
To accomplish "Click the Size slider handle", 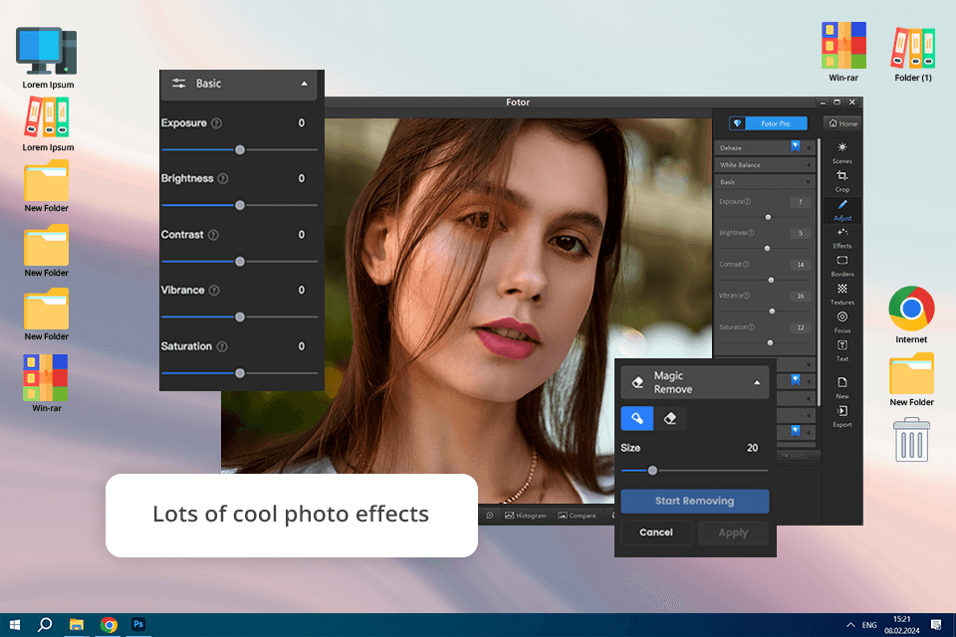I will pos(652,471).
